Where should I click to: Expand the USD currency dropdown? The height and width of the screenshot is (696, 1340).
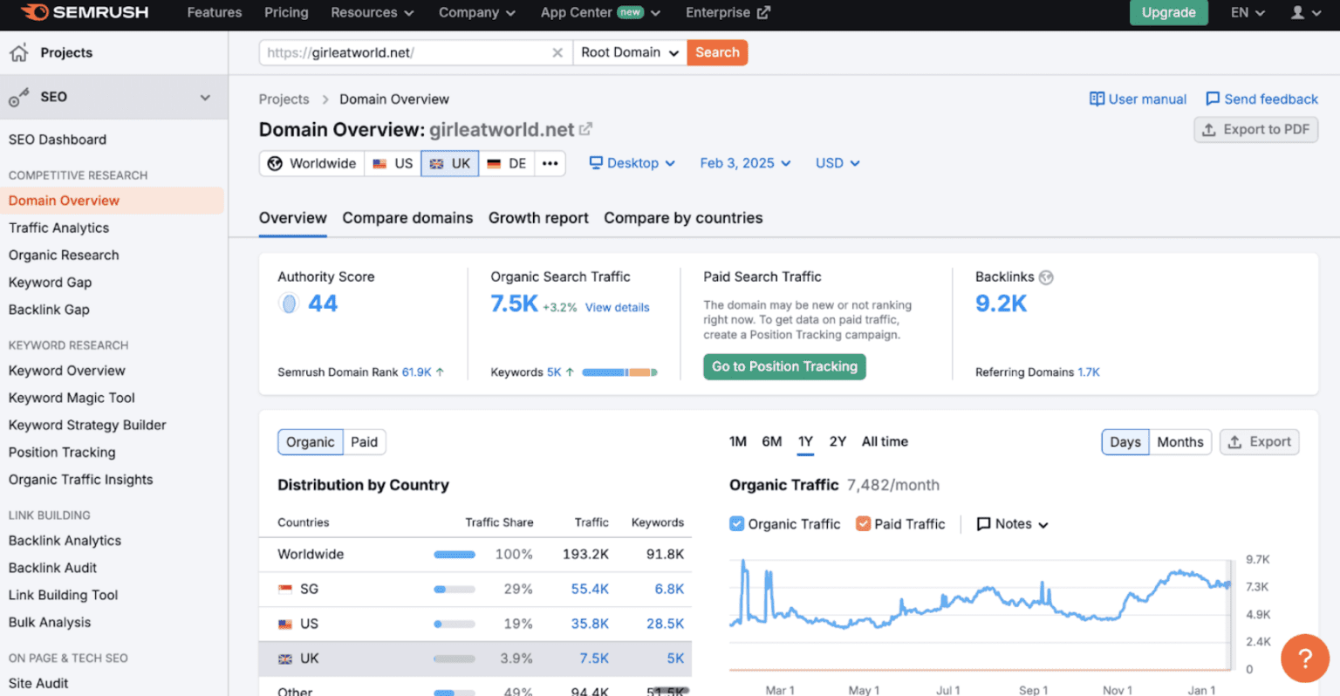pyautogui.click(x=836, y=163)
